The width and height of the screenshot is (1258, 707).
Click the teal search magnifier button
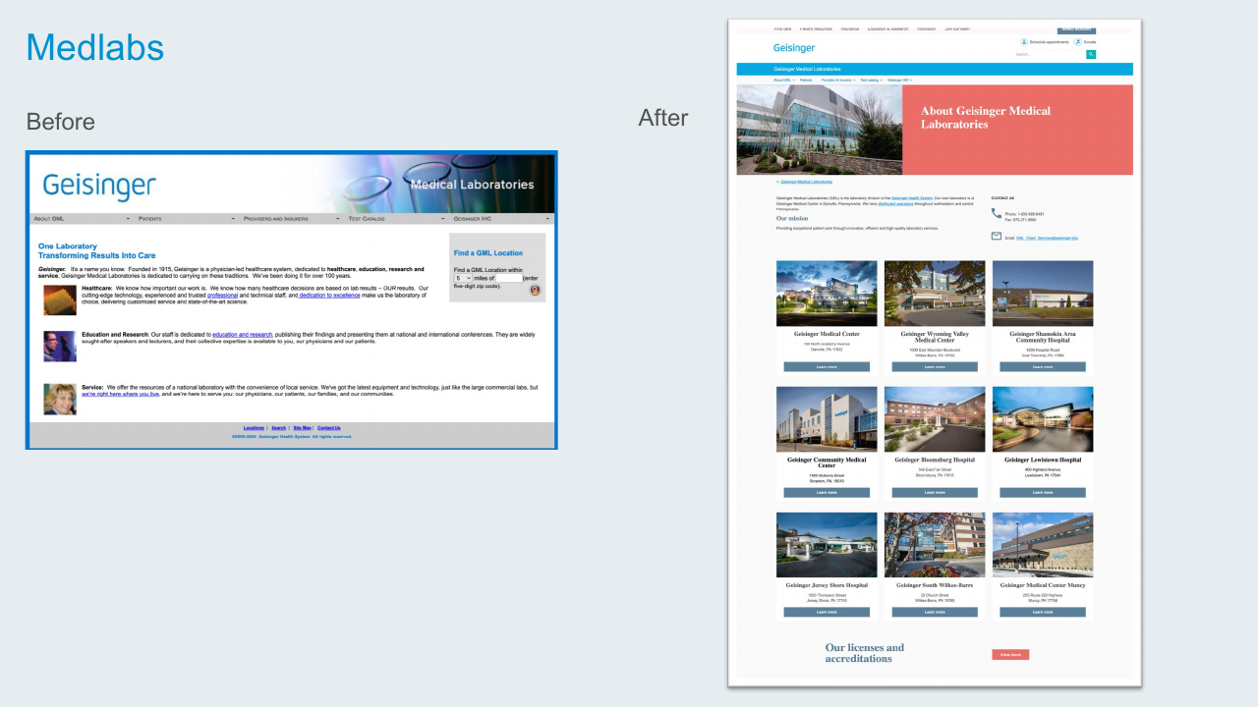click(x=1091, y=55)
